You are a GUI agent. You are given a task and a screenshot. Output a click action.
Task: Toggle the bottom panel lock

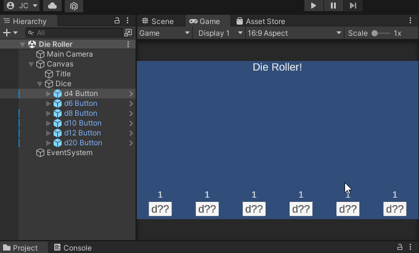399,247
